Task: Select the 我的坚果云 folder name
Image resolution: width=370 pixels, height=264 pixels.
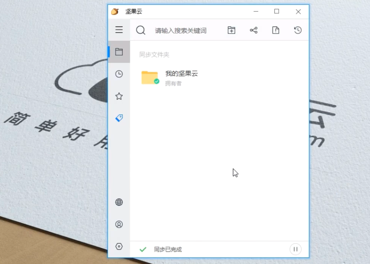Action: pyautogui.click(x=182, y=73)
